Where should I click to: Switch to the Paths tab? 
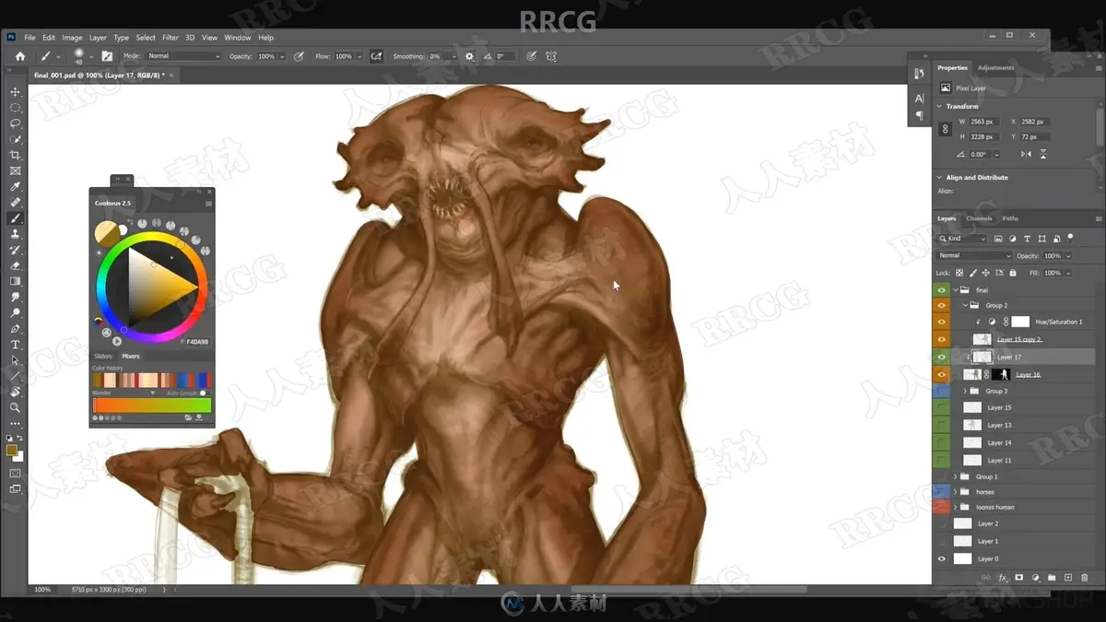1010,218
